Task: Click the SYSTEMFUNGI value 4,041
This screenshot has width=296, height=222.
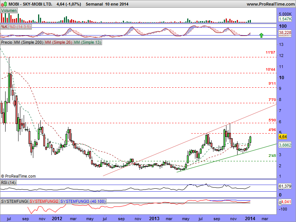Action: click(286, 202)
